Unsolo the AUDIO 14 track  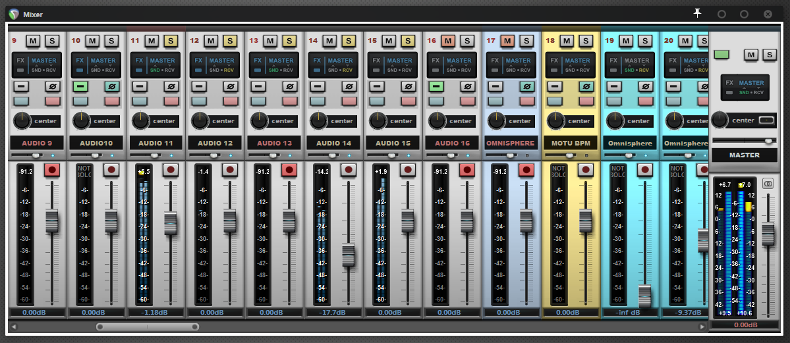[x=348, y=41]
